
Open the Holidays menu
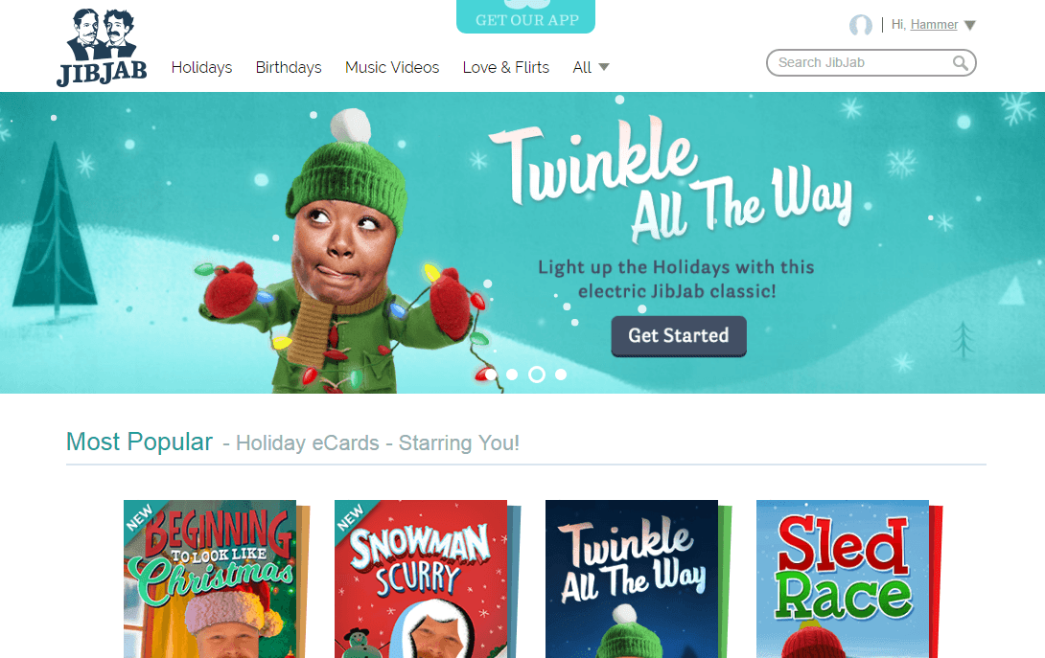coord(201,67)
